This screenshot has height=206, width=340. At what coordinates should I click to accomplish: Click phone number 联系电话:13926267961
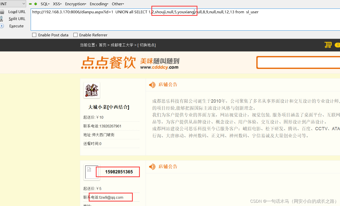pos(102,126)
